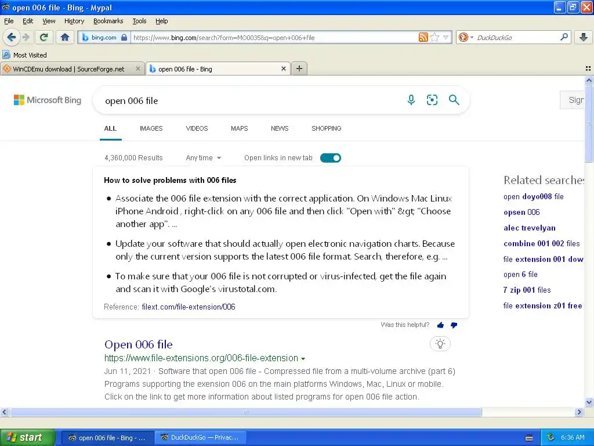The image size is (594, 446).
Task: Open the filext.com/file-extension/006 reference link
Action: [x=189, y=307]
